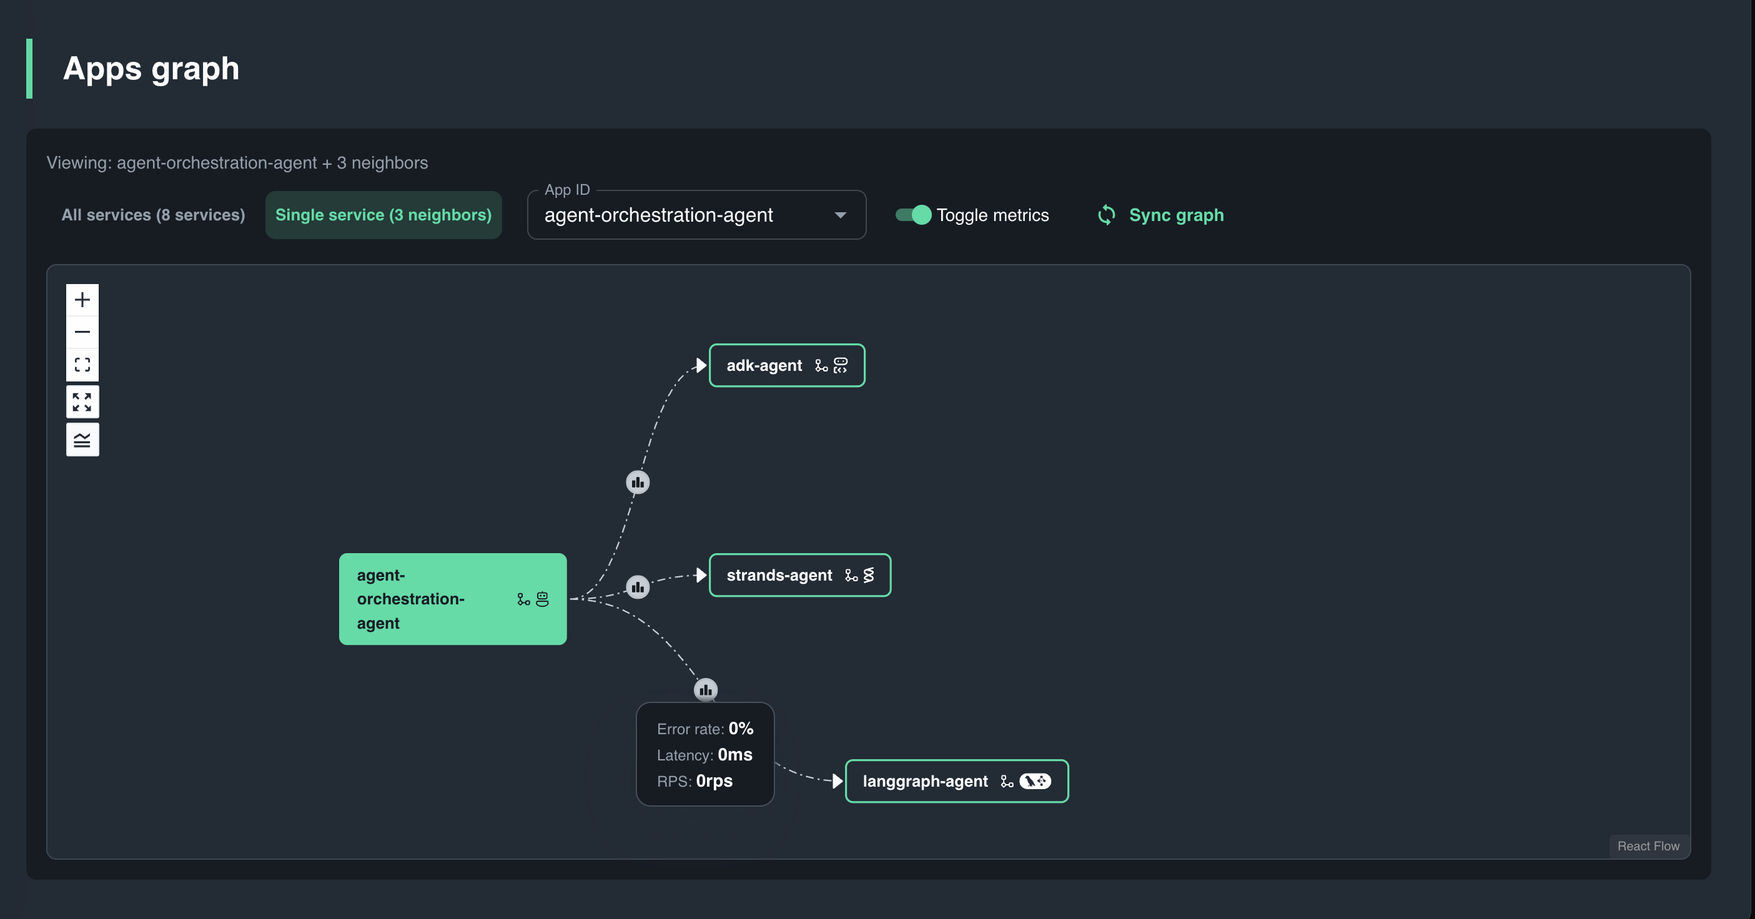Open metrics icon on adk-agent edge
Viewport: 1755px width, 919px height.
coord(638,483)
